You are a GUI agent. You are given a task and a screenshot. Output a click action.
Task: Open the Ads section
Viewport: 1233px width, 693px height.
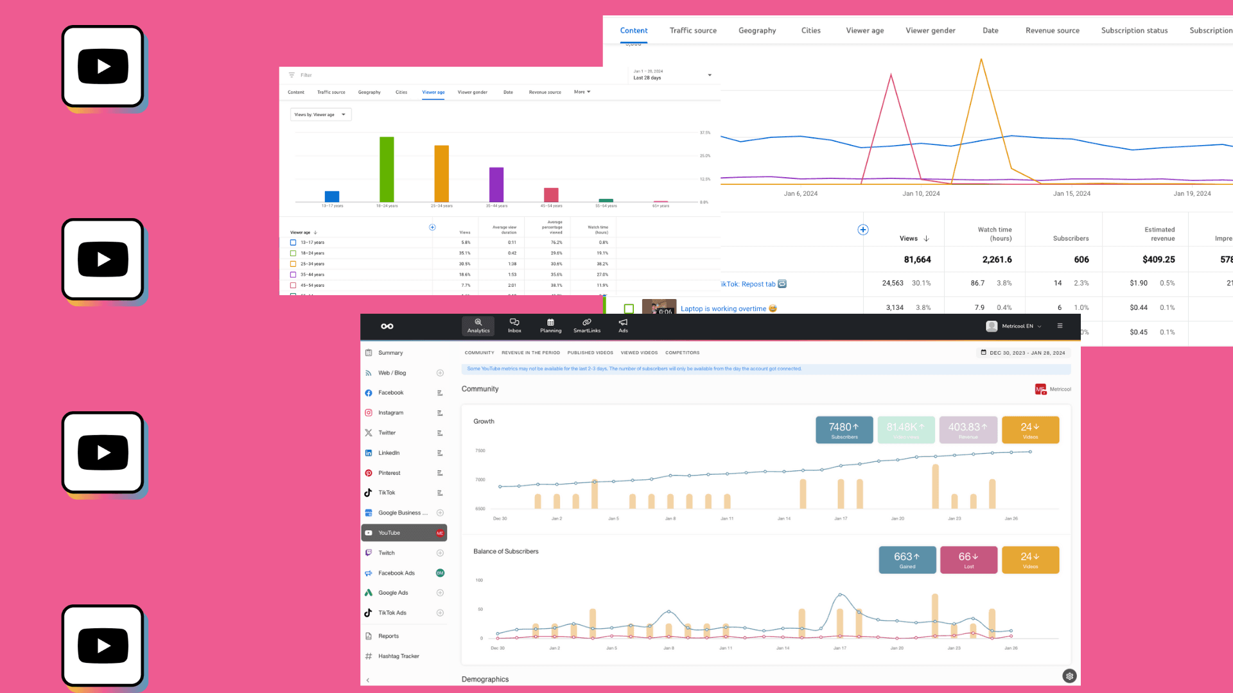[622, 326]
